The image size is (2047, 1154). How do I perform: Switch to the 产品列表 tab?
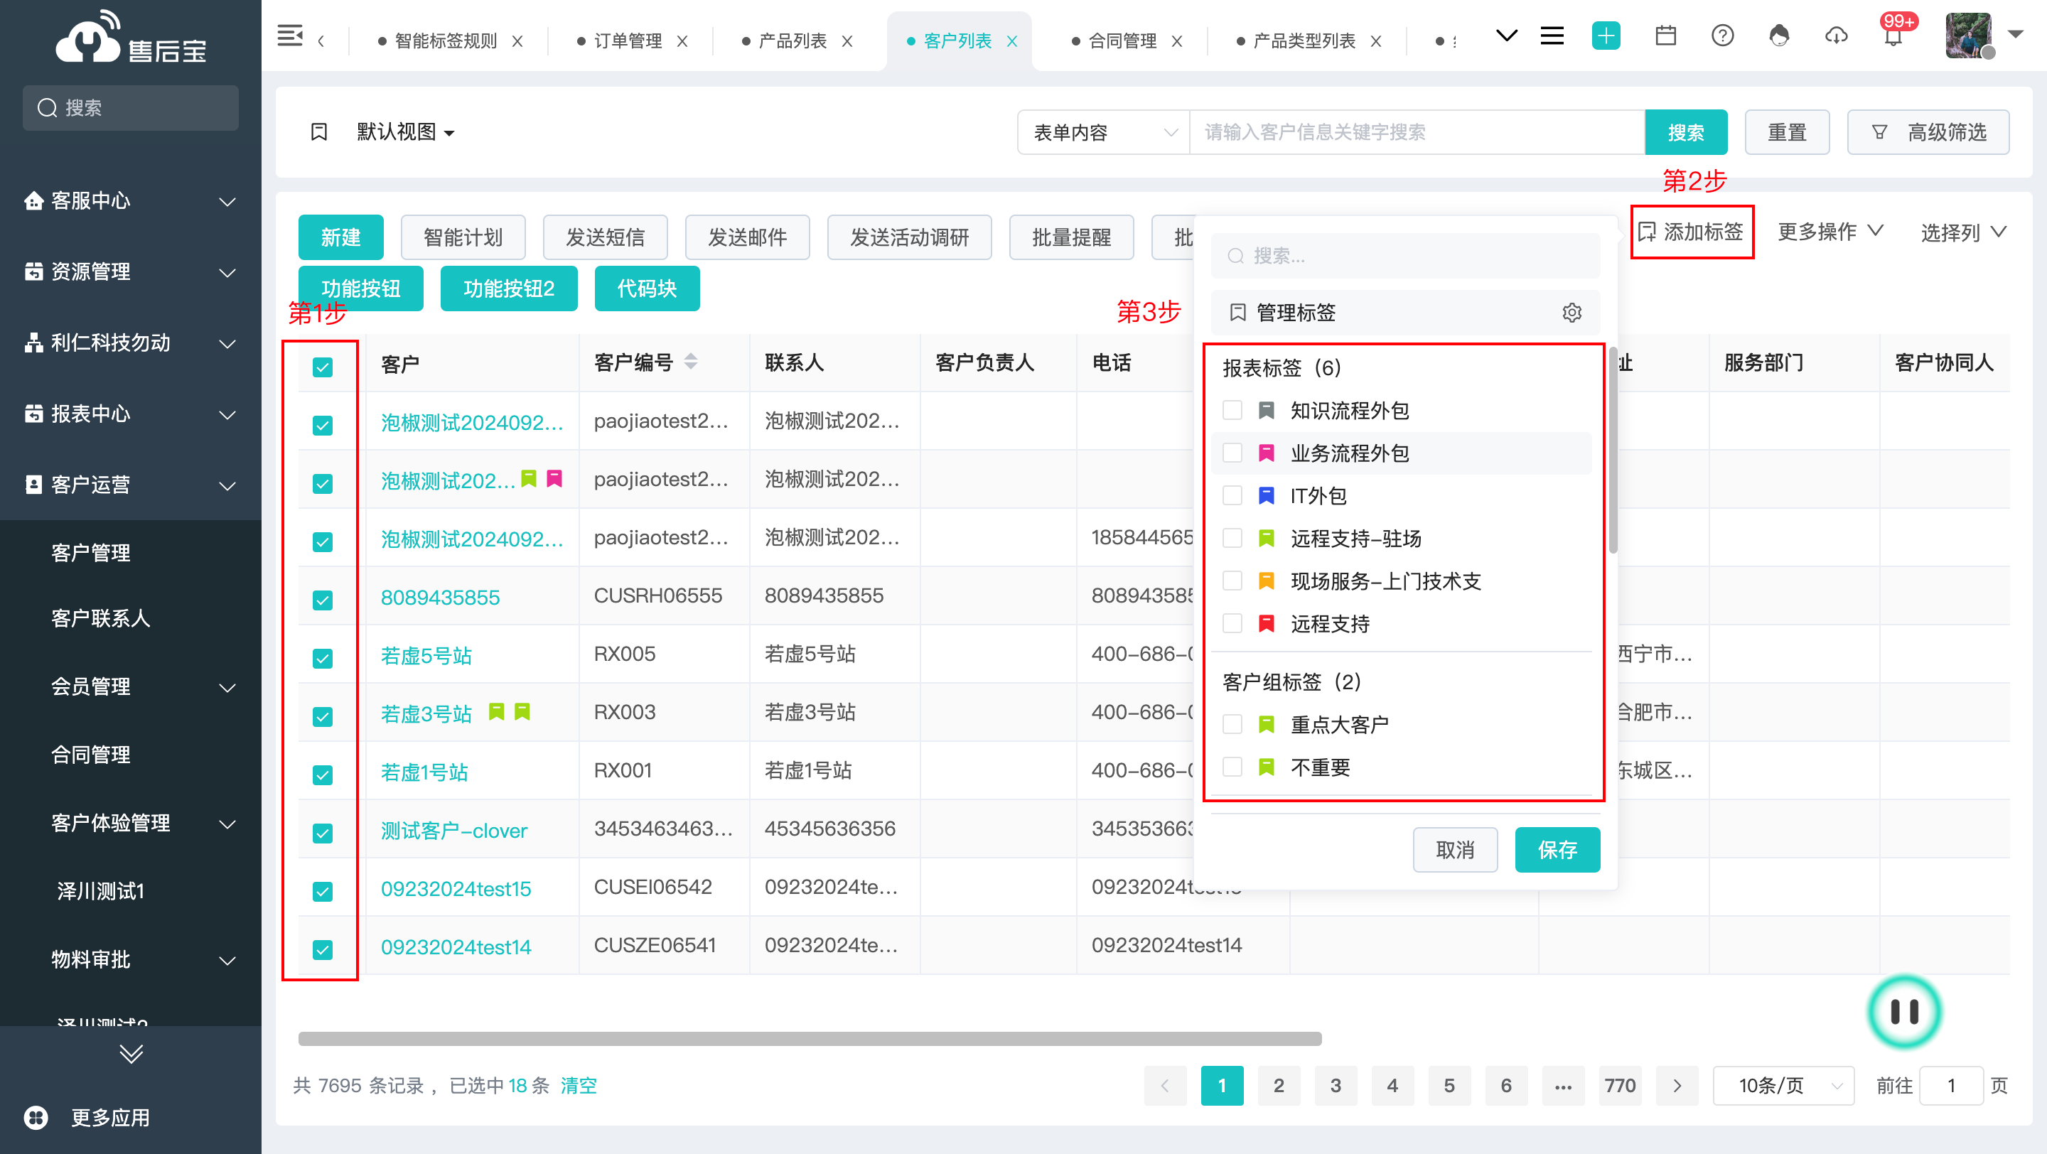click(x=793, y=41)
